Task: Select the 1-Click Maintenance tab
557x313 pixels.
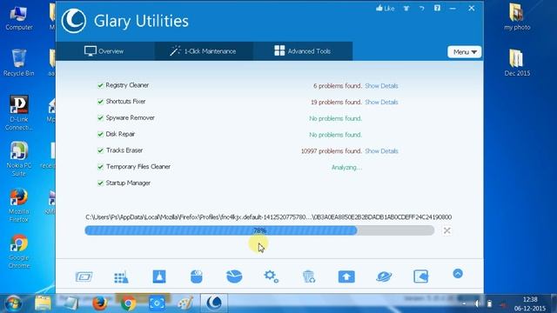Action: point(204,51)
